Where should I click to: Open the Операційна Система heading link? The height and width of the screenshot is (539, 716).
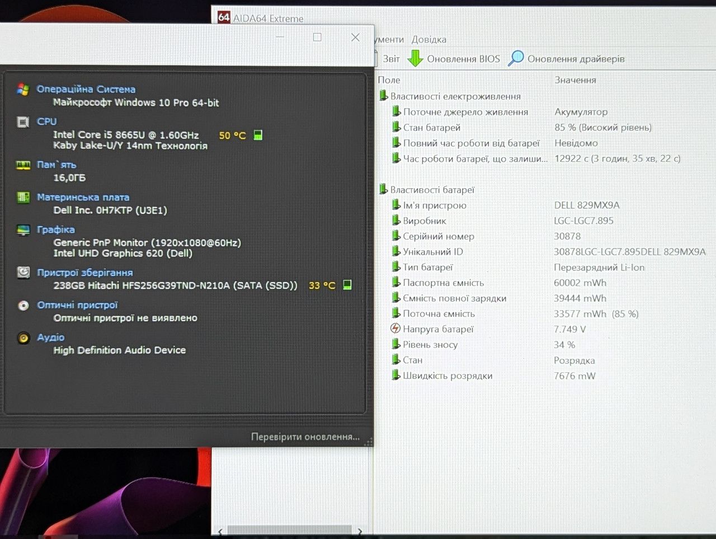(x=86, y=89)
